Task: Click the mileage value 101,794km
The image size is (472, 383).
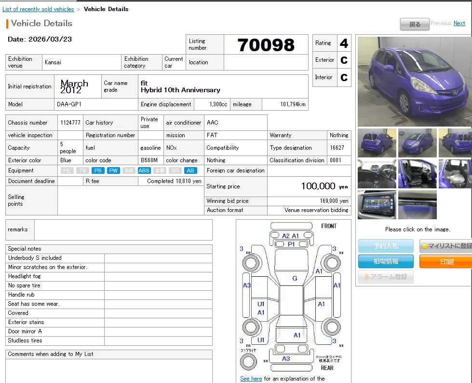Action: click(293, 104)
